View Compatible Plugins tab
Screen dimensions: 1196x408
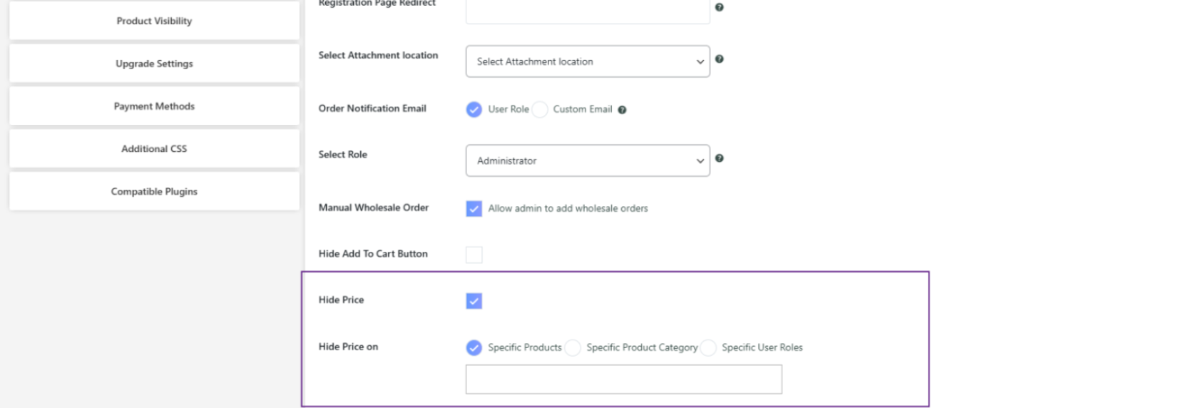(154, 192)
